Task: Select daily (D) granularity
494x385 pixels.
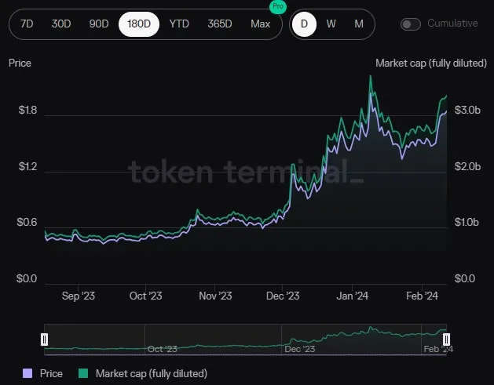Action: coord(303,24)
